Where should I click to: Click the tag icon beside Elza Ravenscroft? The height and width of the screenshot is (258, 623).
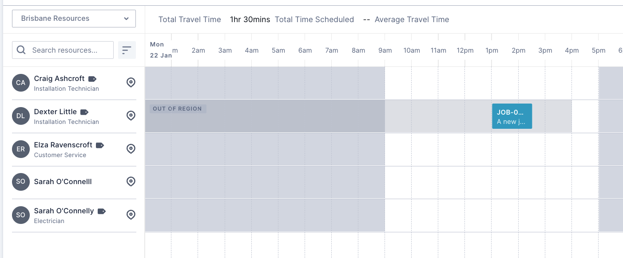tap(100, 145)
